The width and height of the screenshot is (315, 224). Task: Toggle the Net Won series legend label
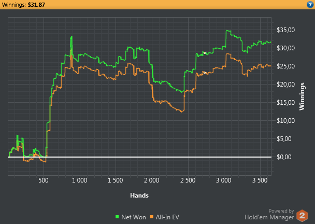click(x=134, y=217)
